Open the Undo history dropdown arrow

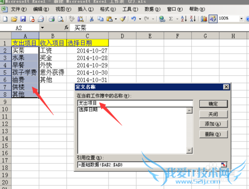(140, 19)
